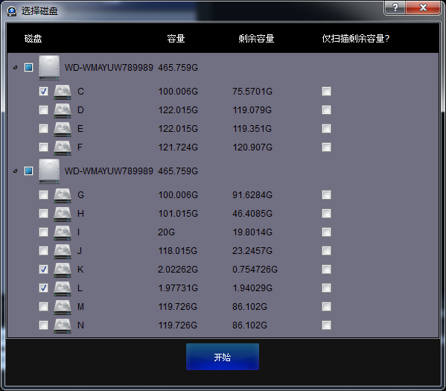Collapse the second WD-WMAYUW789989 disk tree
The height and width of the screenshot is (391, 446).
coord(16,171)
